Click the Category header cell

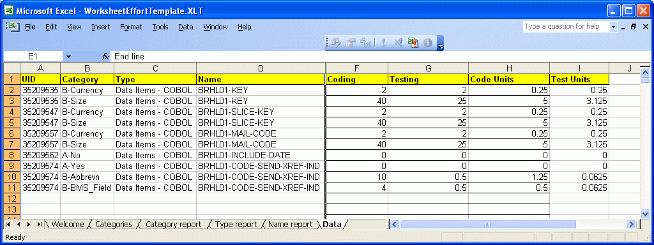point(87,79)
